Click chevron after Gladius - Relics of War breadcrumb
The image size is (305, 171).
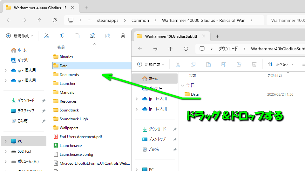coord(251,20)
